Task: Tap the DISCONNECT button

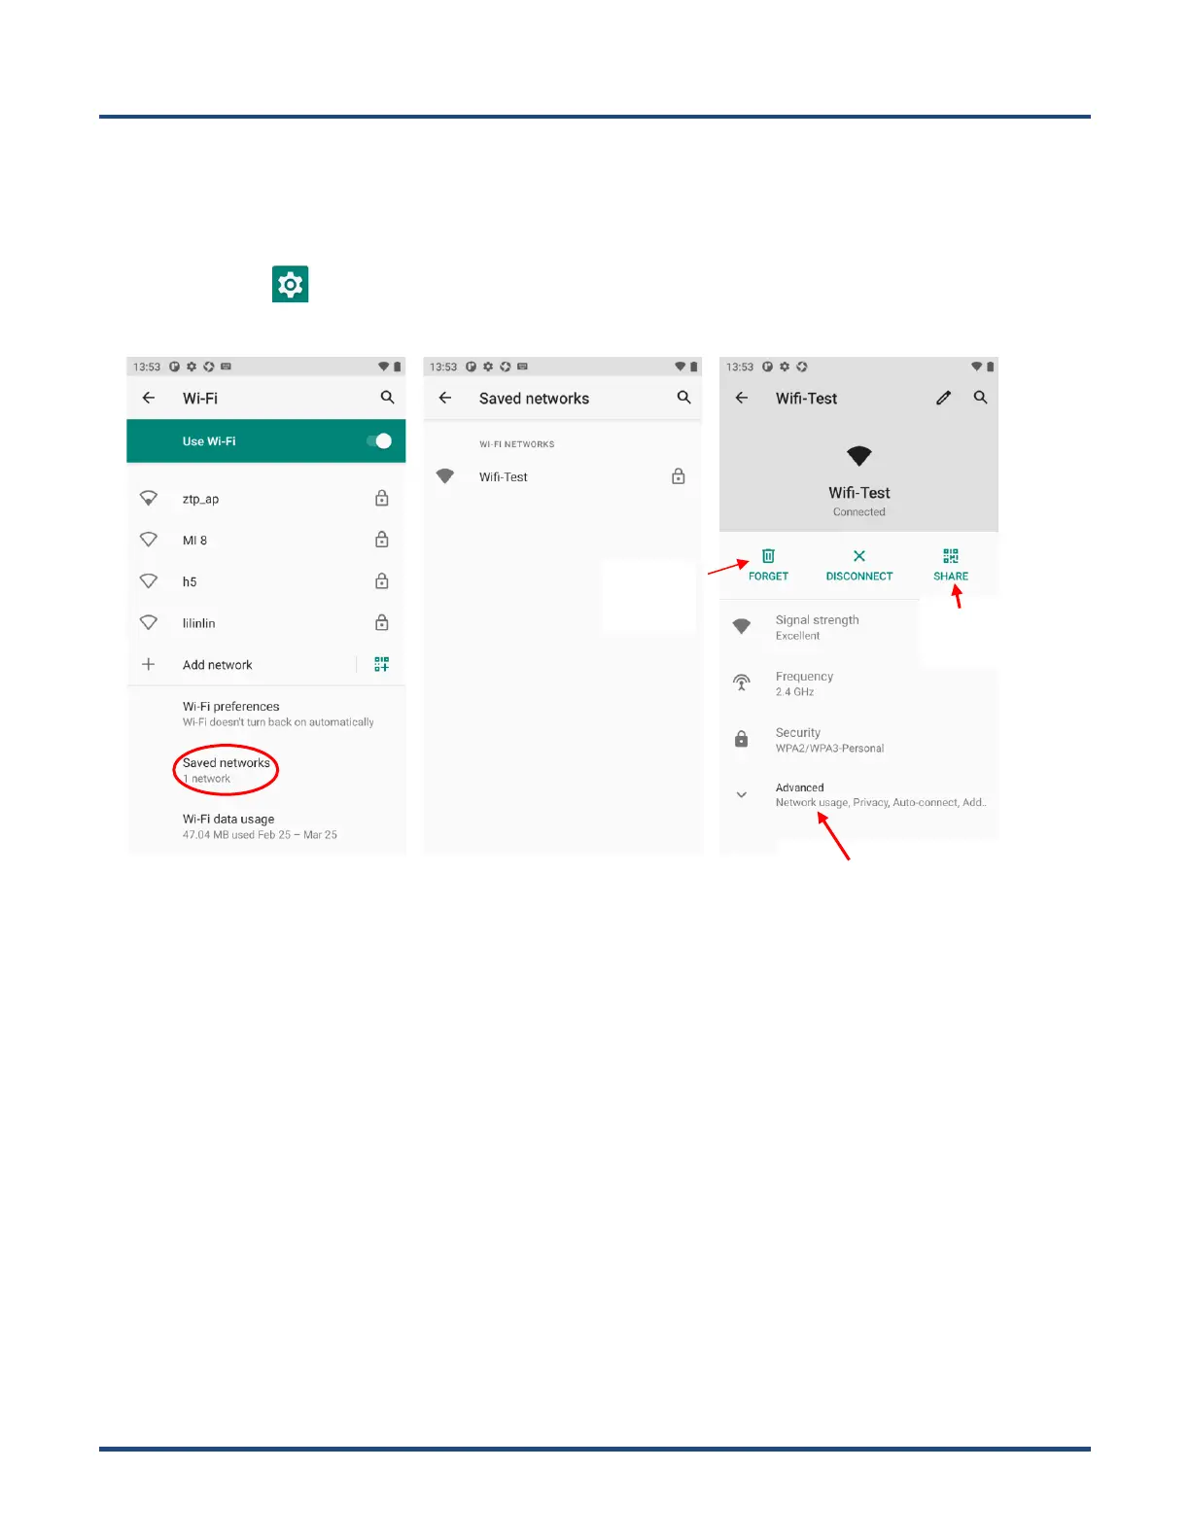Action: (859, 565)
